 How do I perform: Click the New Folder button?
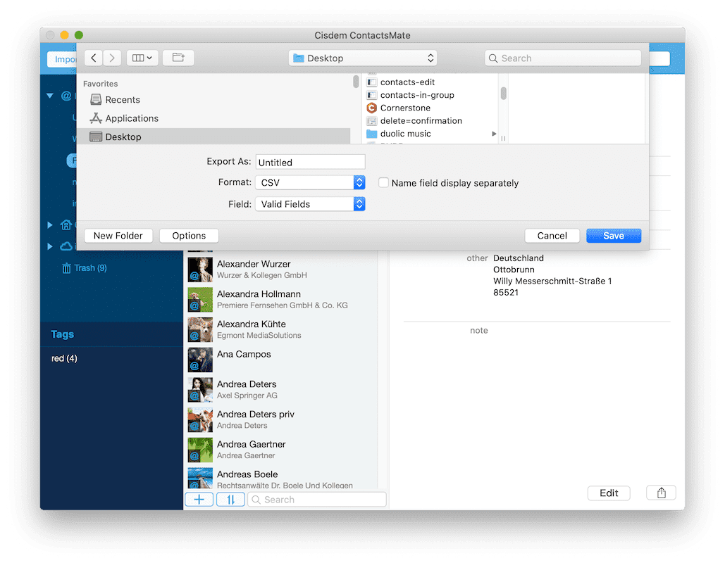tap(118, 236)
